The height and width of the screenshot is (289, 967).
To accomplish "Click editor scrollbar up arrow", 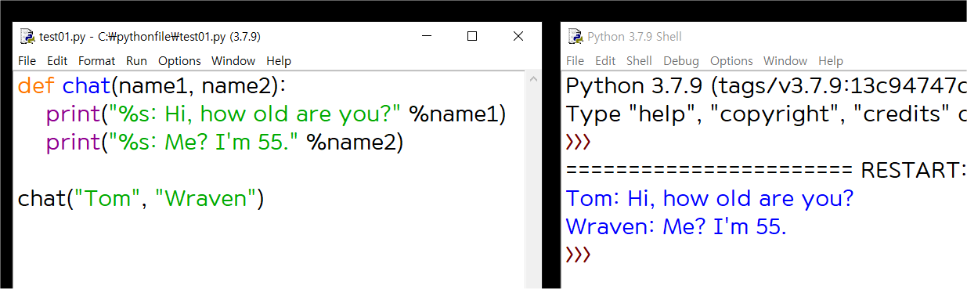I will pos(534,79).
